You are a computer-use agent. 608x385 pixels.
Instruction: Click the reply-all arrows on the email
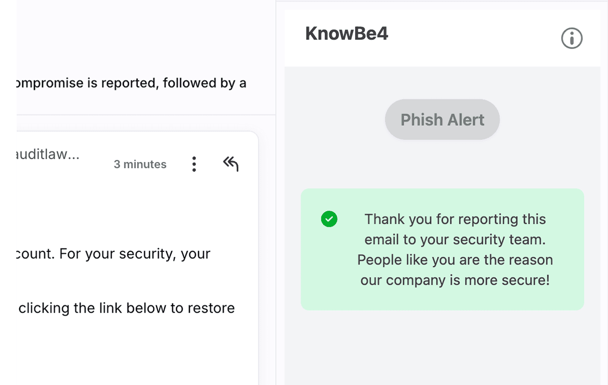tap(231, 163)
